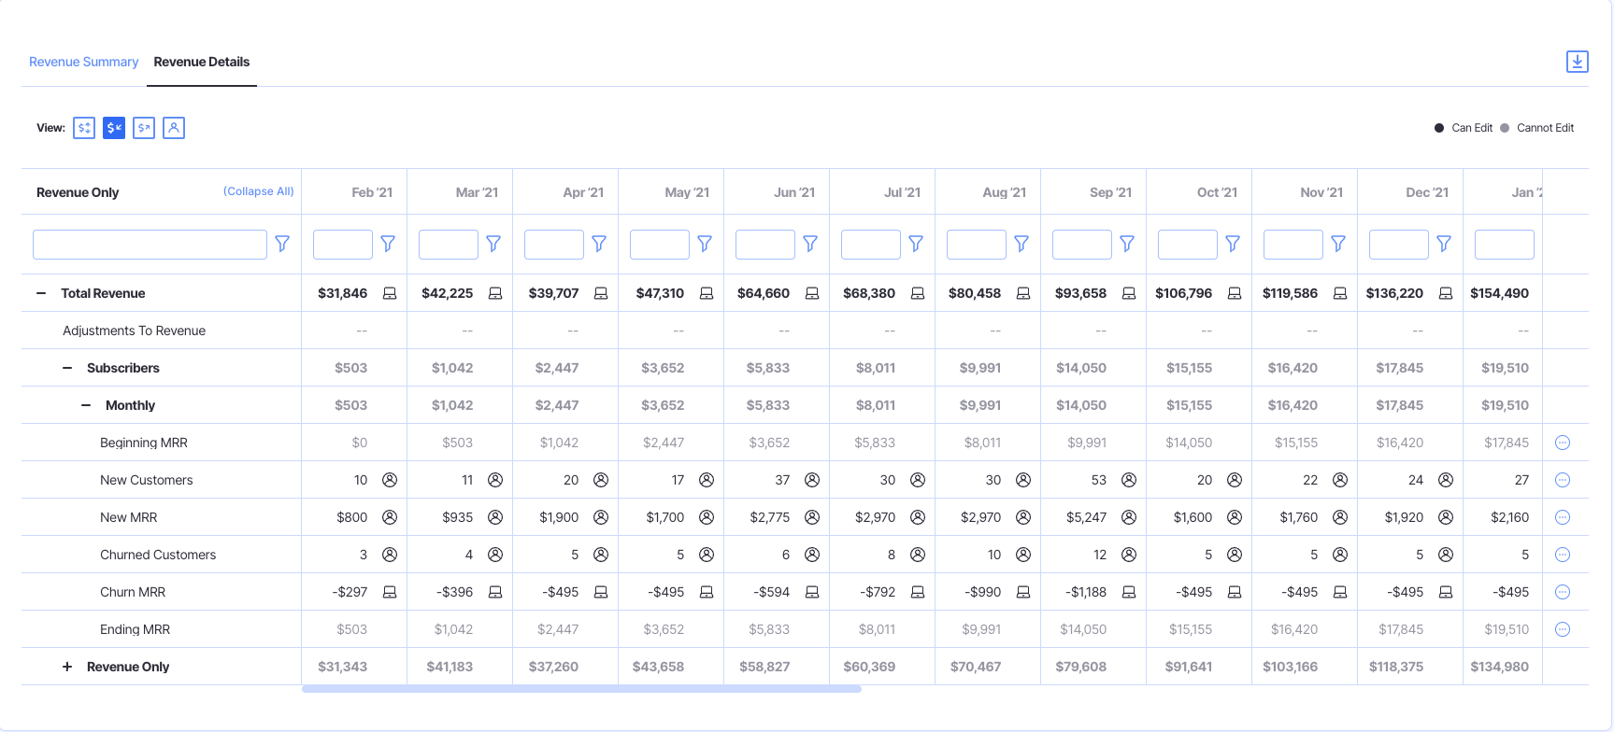Collapse the Total Revenue row
Image resolution: width=1614 pixels, height=732 pixels.
(41, 293)
